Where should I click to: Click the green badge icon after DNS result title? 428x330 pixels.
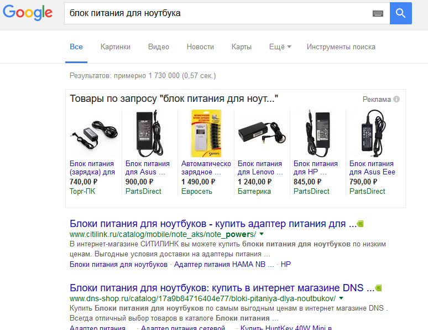point(378,288)
